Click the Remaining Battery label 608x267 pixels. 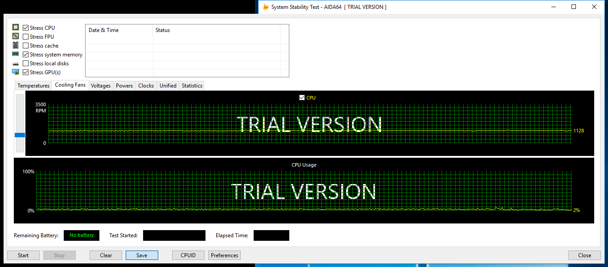point(36,235)
